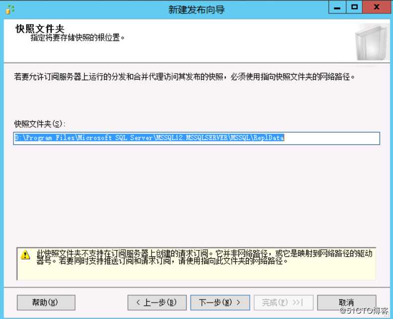Proceed with 下一步(N) button
393x319 pixels.
point(220,303)
